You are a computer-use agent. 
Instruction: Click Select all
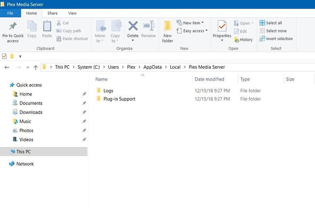[271, 23]
